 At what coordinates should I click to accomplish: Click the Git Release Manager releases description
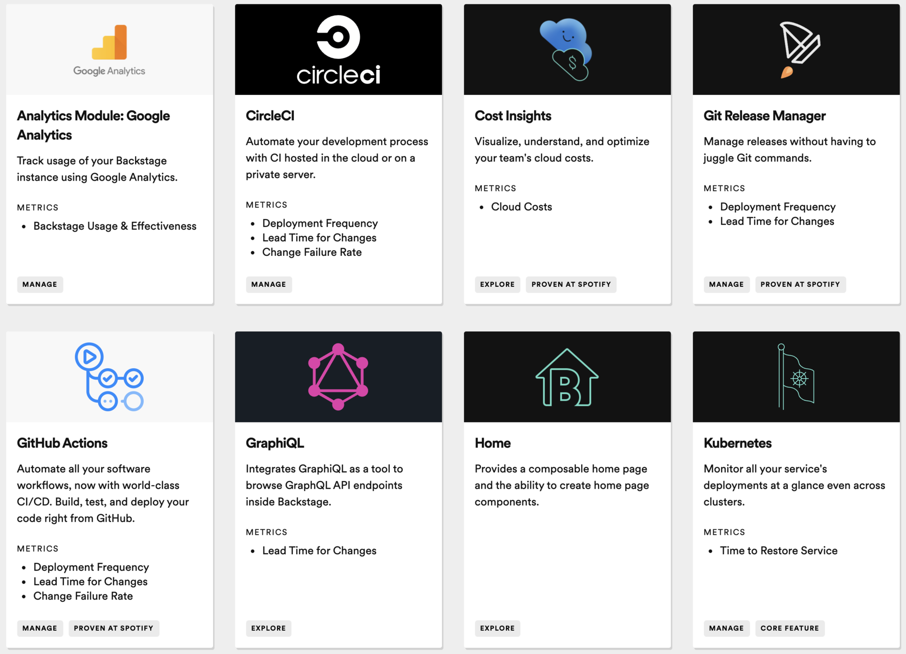790,150
